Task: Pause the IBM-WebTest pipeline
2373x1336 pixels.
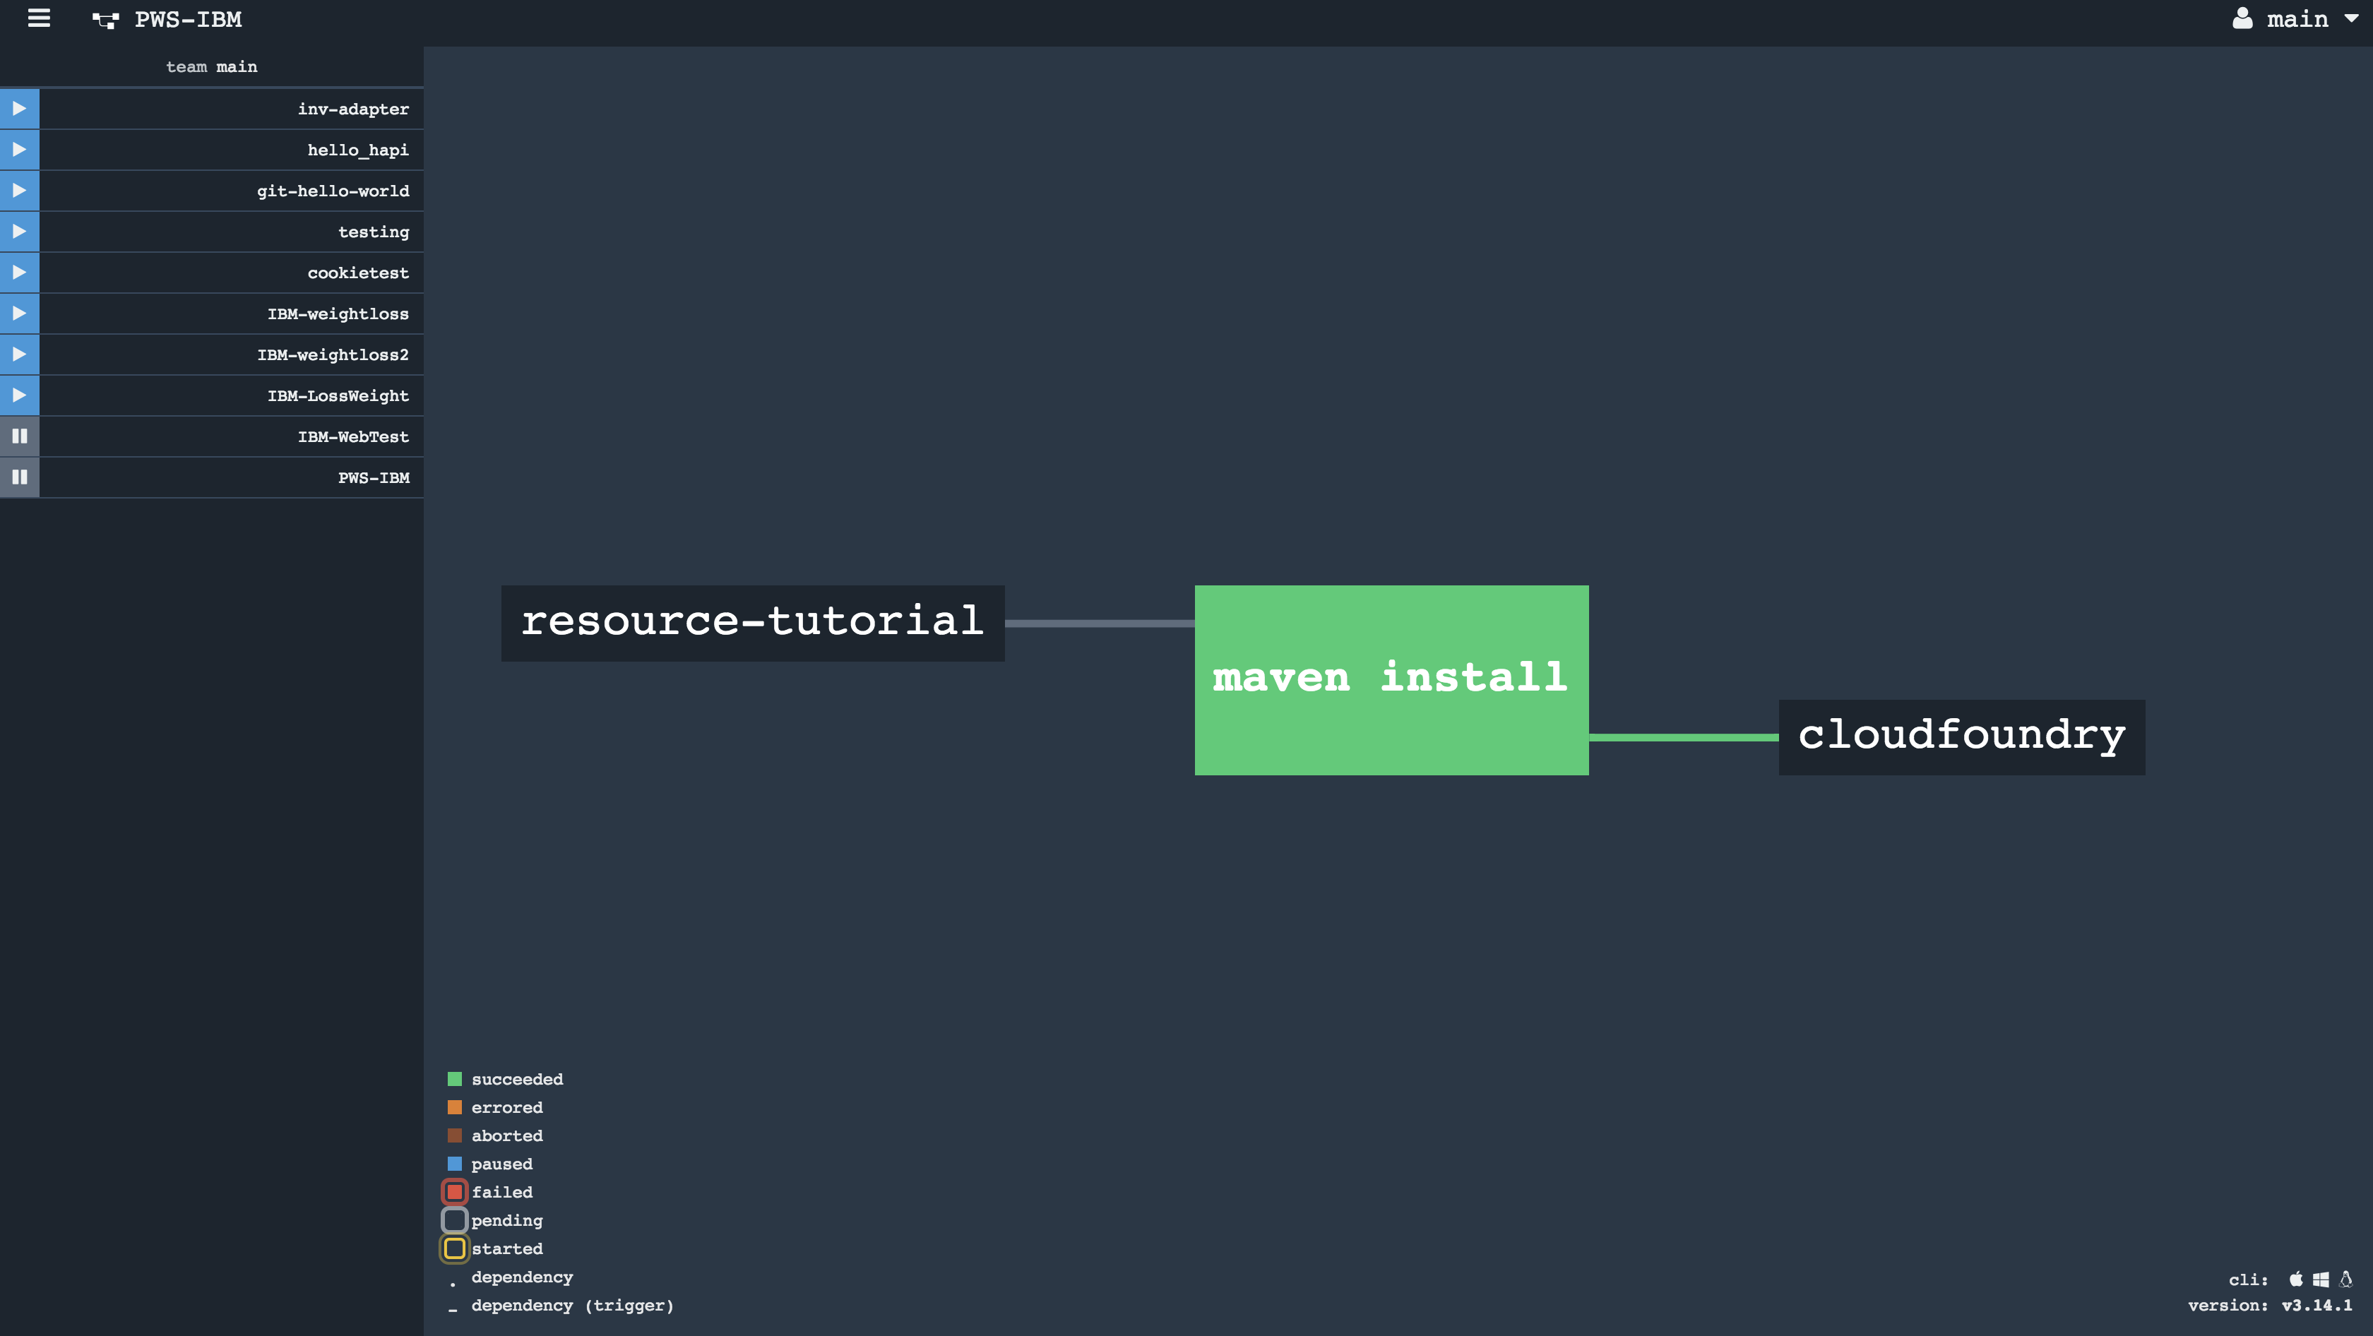Action: (x=19, y=436)
